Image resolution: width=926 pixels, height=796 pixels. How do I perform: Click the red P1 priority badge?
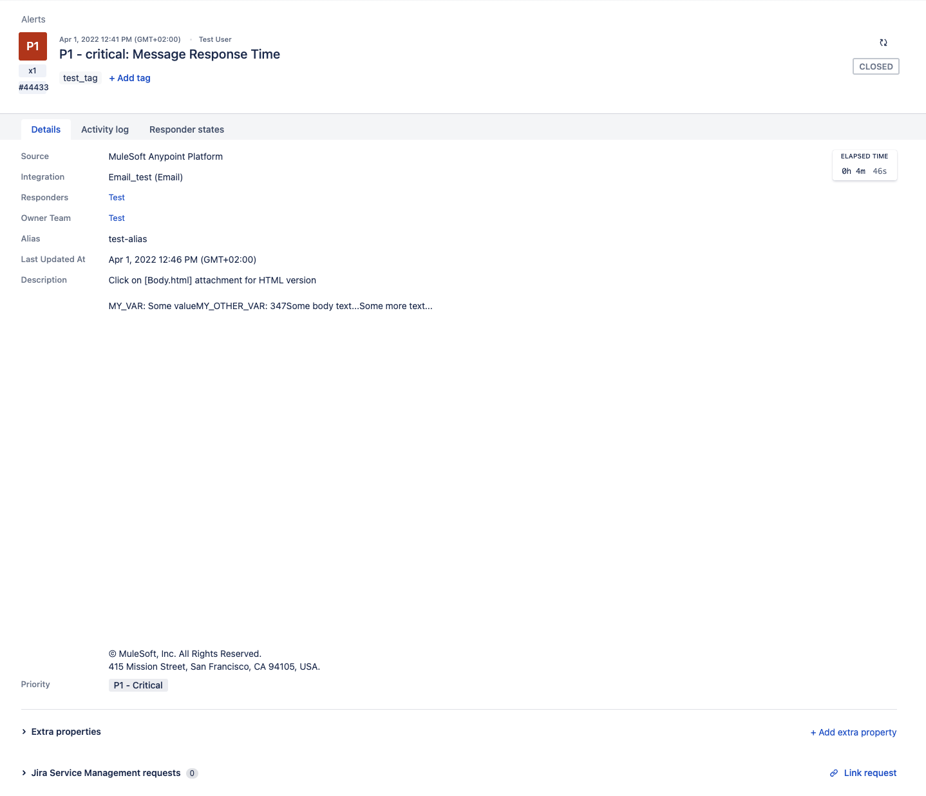[33, 46]
